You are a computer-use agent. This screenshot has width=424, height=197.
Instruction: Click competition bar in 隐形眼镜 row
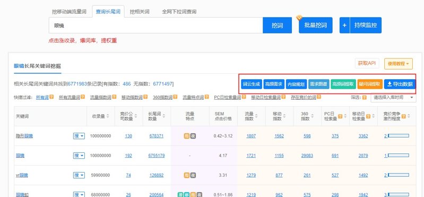pos(399,136)
